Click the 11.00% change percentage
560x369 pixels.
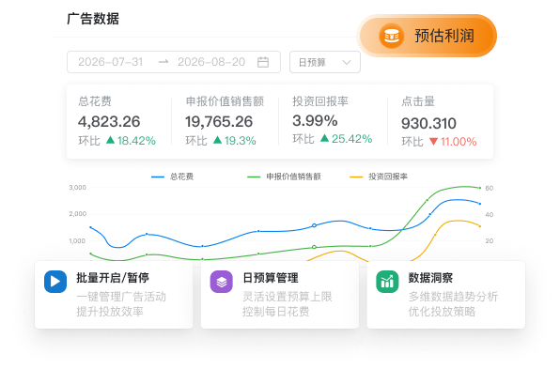[x=459, y=142]
